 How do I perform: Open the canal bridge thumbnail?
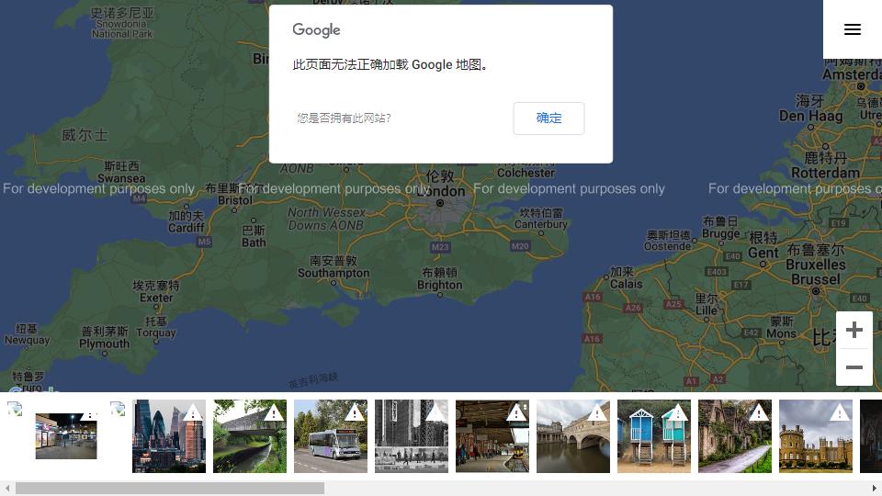250,436
